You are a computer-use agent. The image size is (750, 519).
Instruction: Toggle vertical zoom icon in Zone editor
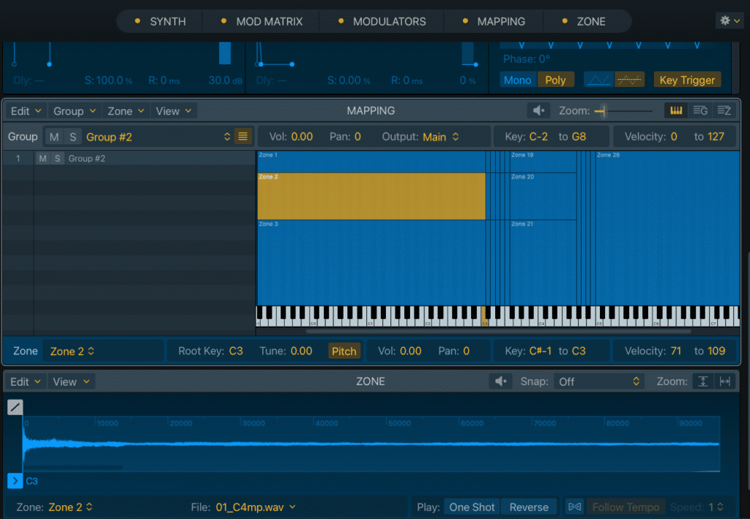tap(703, 381)
